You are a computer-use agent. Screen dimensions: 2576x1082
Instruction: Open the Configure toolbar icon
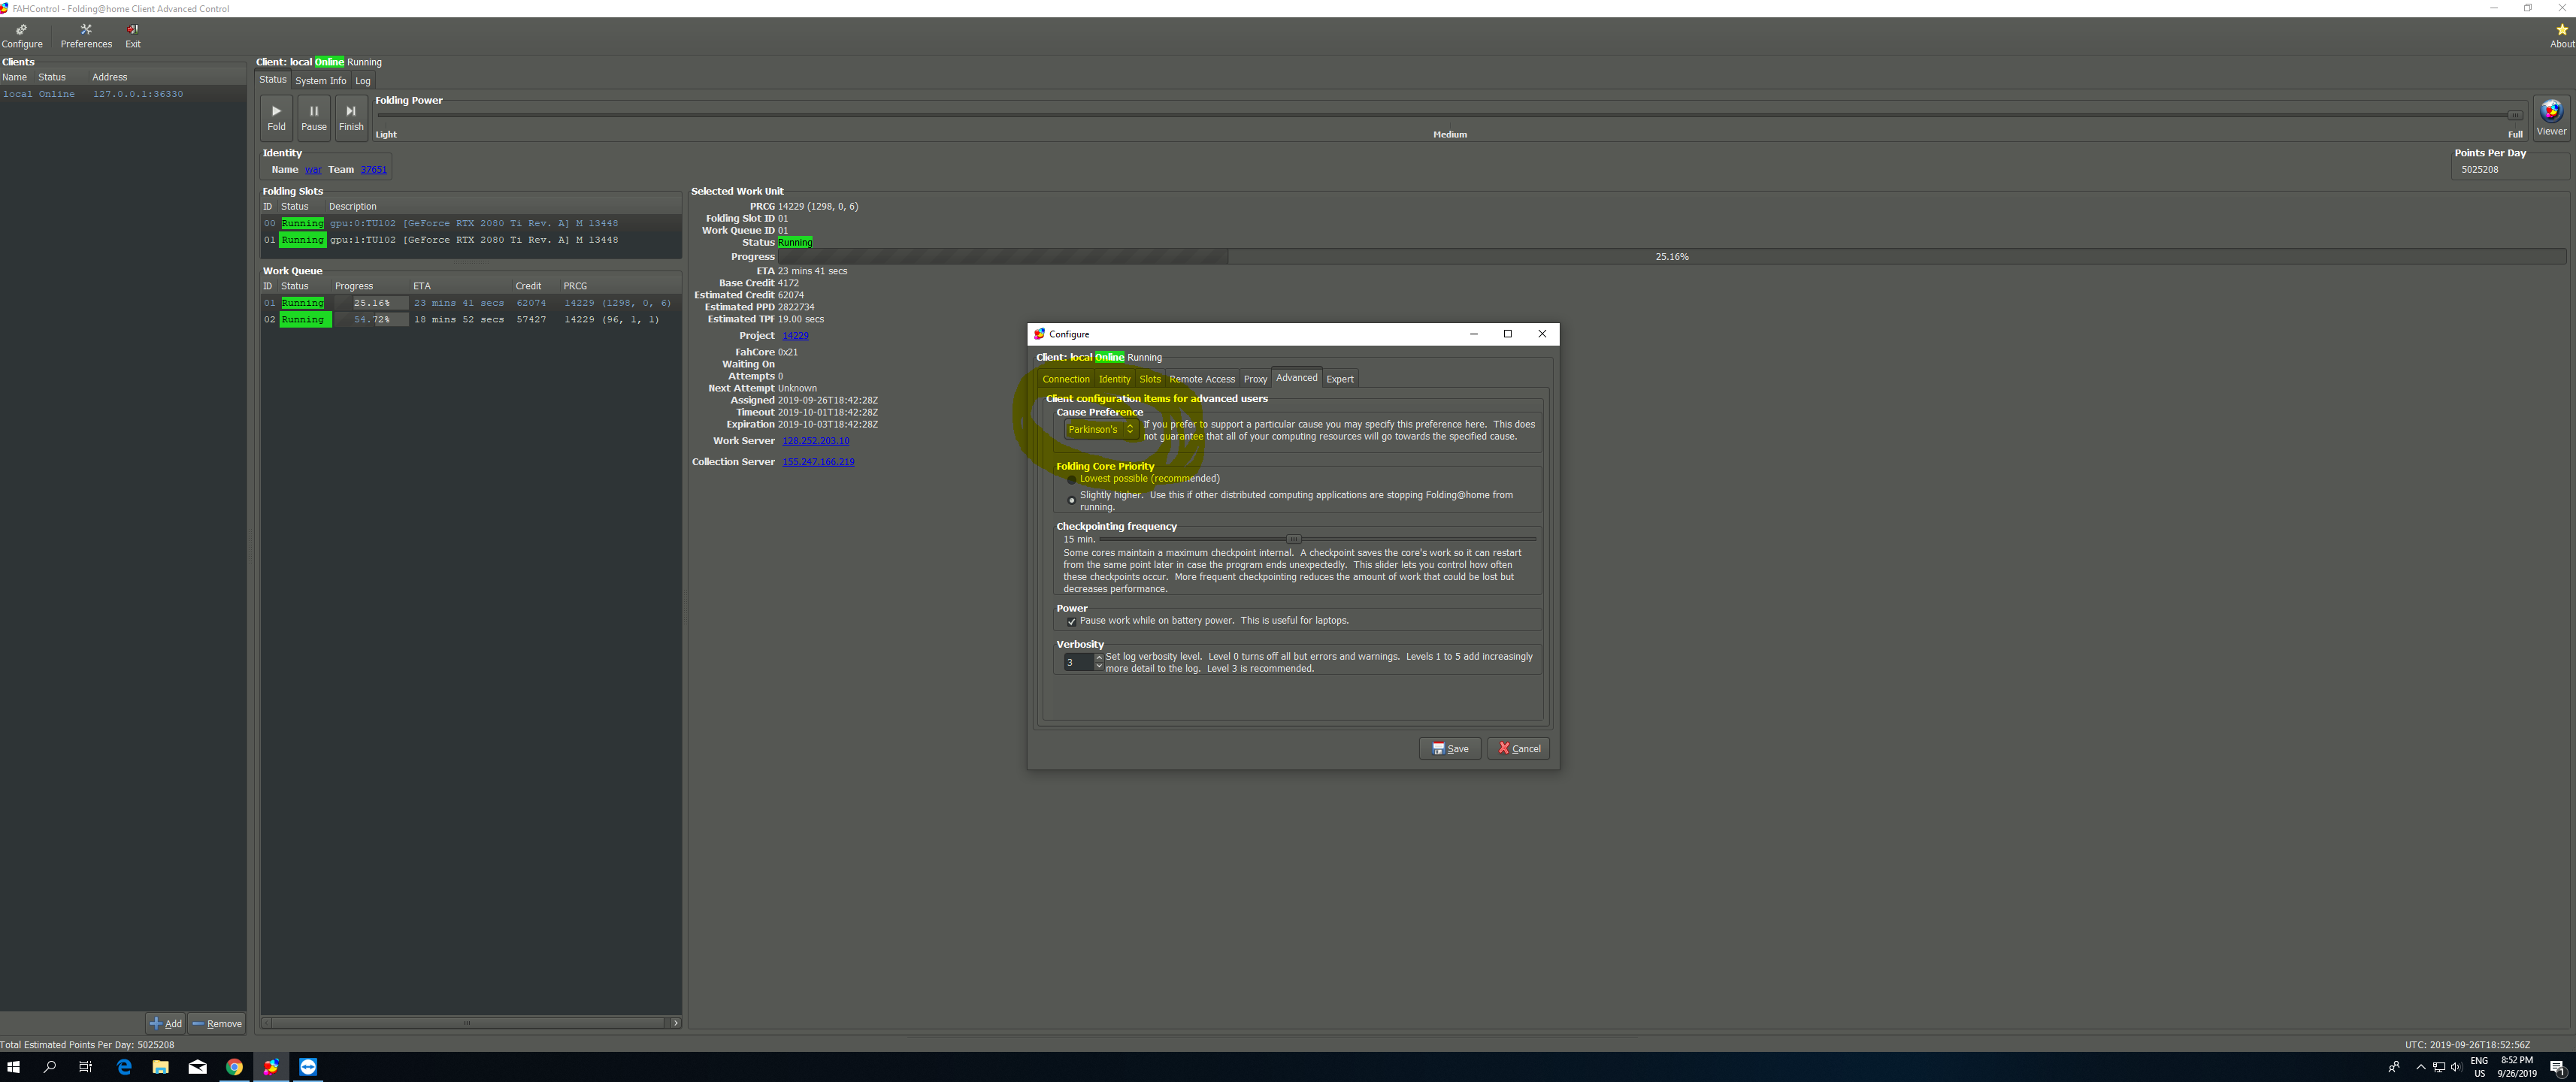(22, 36)
